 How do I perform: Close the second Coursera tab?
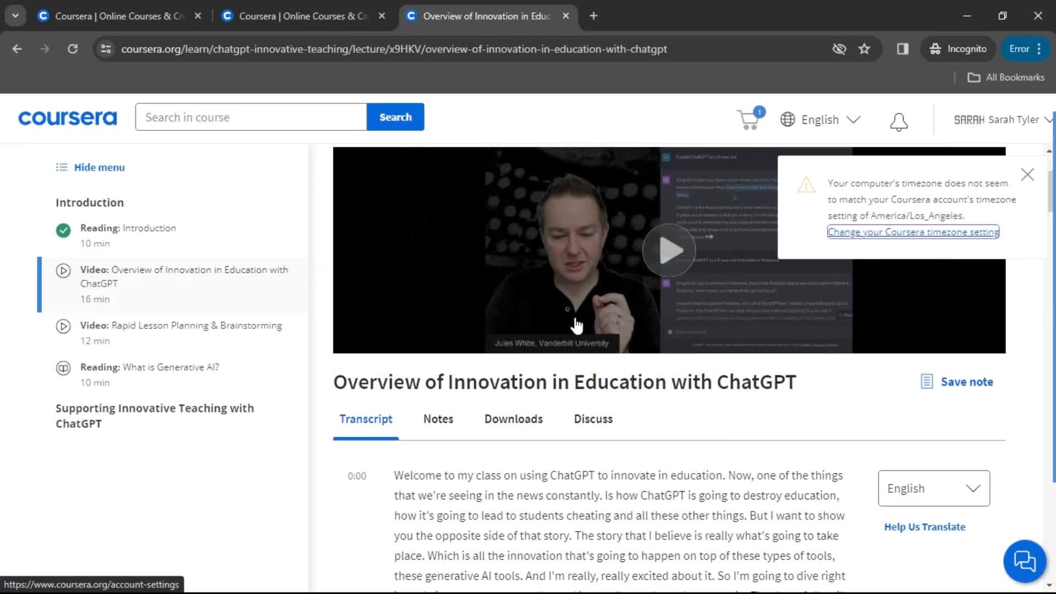(382, 16)
